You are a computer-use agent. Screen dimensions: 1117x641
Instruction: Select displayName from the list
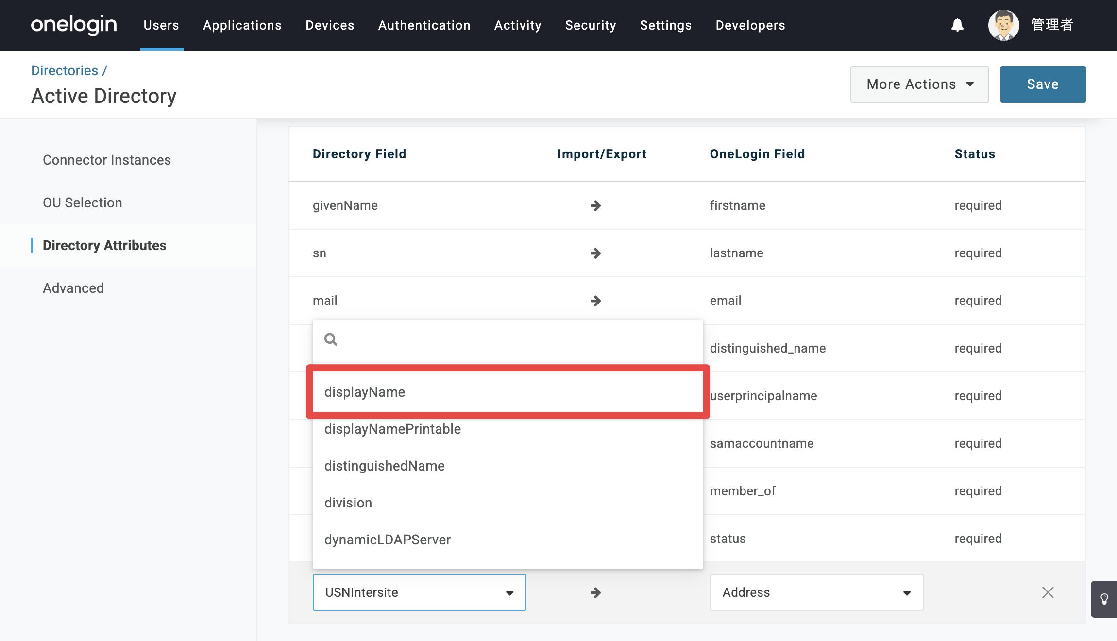pos(508,392)
